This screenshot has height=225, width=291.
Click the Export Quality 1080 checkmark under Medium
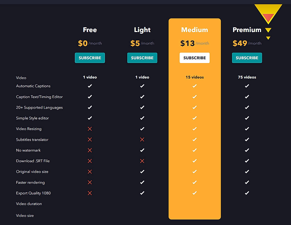point(194,193)
